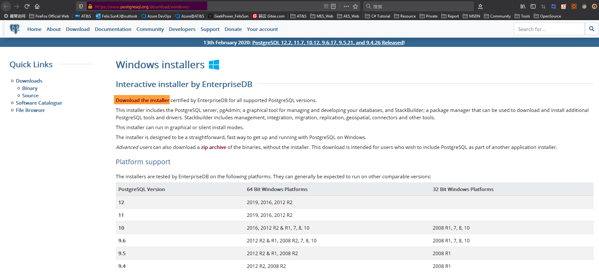Click the screenshot crop extension icon

coord(543,6)
